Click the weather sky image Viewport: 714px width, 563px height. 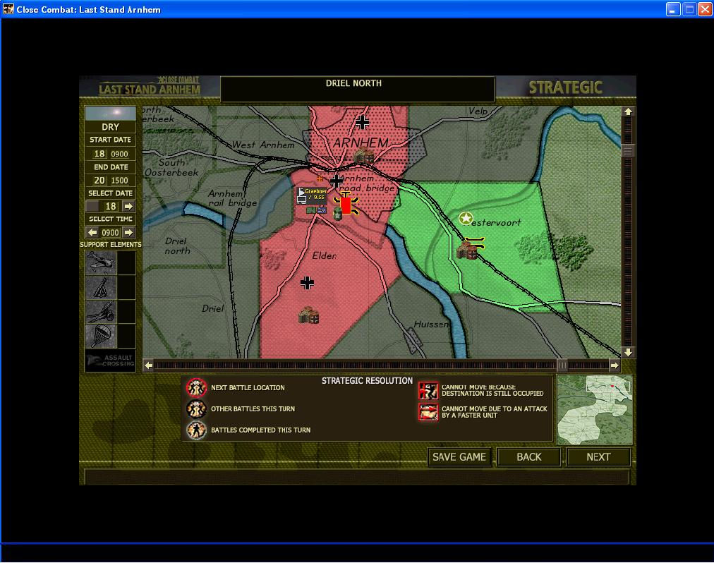[110, 114]
